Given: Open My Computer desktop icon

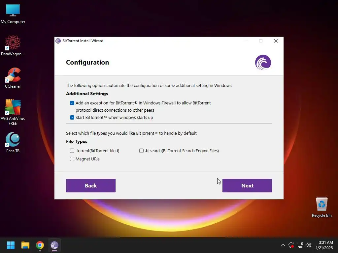Looking at the screenshot, I should click(13, 14).
